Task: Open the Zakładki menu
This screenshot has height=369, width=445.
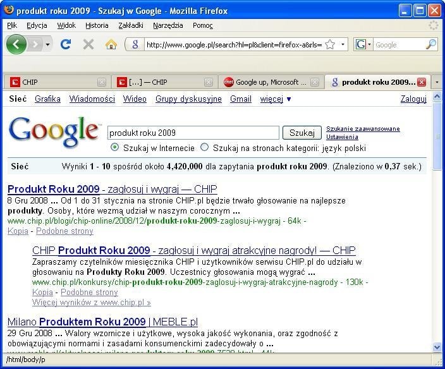Action: tap(131, 25)
